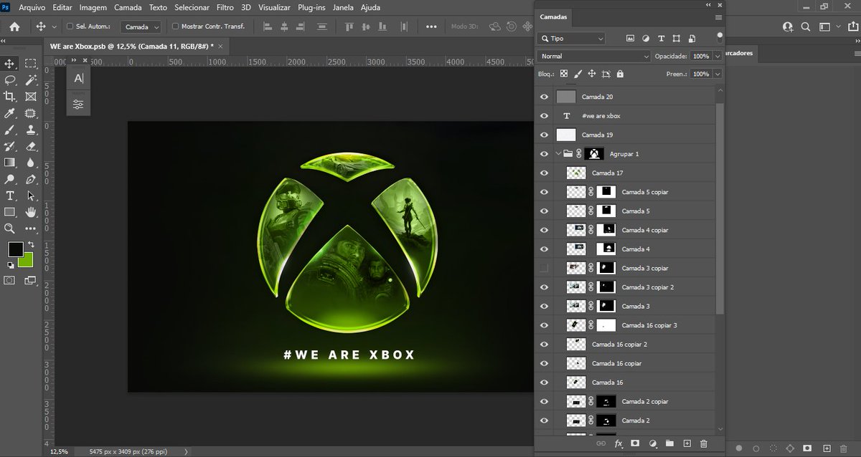The image size is (861, 457).
Task: Open the Plug-ins menu
Action: 313,7
